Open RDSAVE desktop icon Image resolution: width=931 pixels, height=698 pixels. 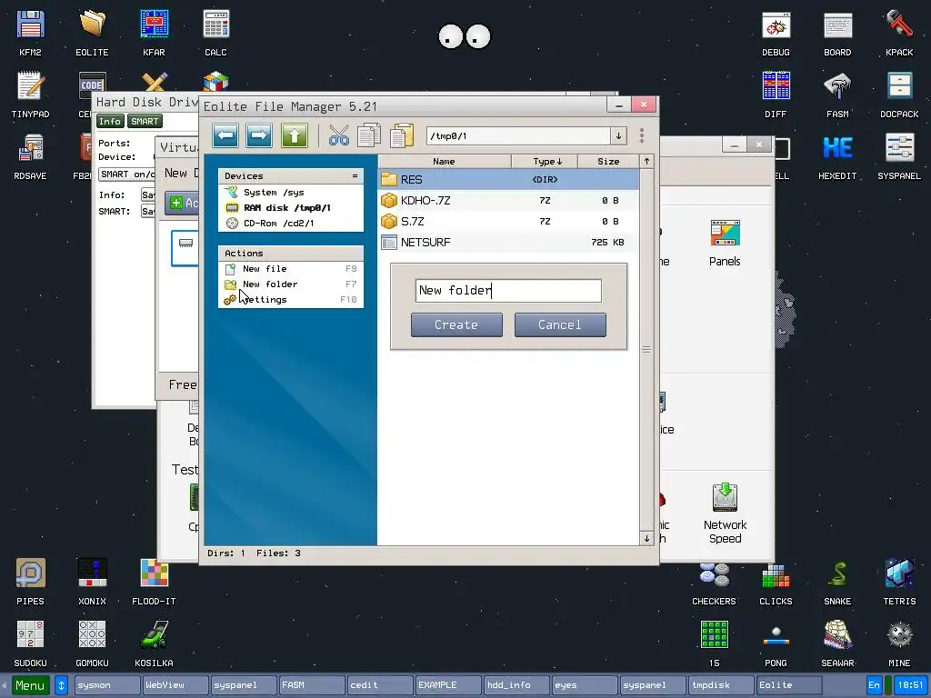(30, 156)
